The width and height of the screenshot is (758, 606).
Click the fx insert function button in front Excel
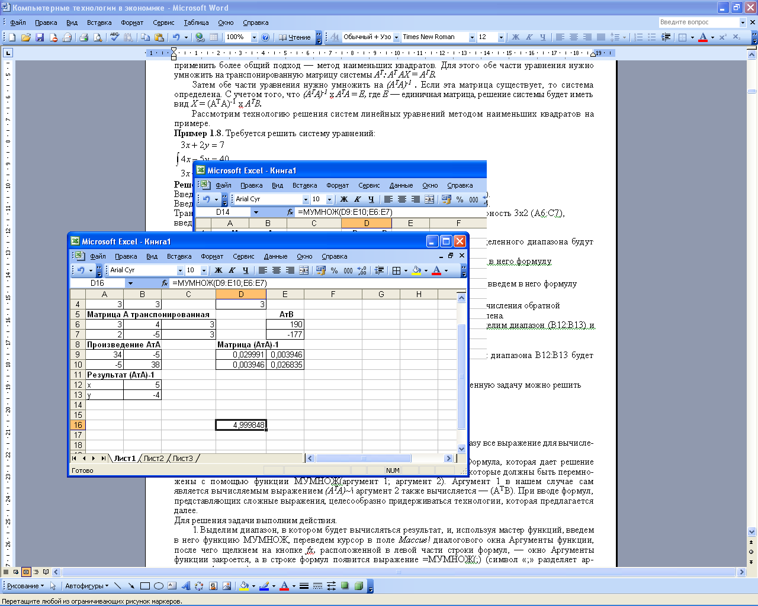[165, 283]
